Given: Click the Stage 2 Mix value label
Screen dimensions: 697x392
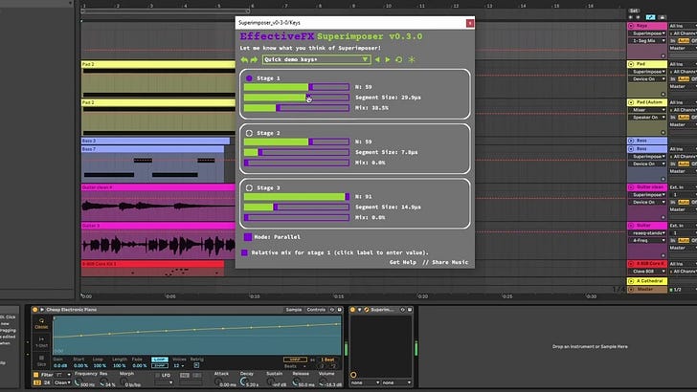Looking at the screenshot, I should coord(370,163).
